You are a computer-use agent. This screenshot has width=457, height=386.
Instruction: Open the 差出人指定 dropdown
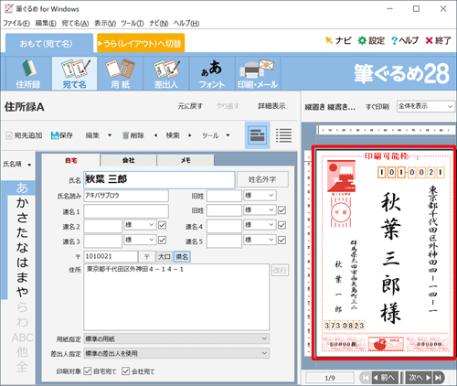(x=176, y=353)
